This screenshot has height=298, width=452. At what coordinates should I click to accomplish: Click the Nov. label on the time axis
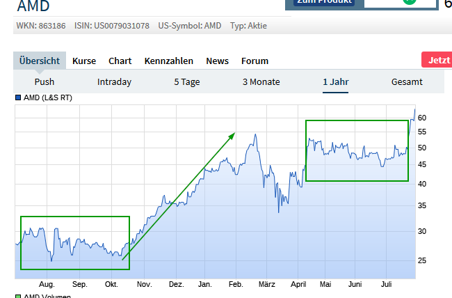tap(145, 285)
